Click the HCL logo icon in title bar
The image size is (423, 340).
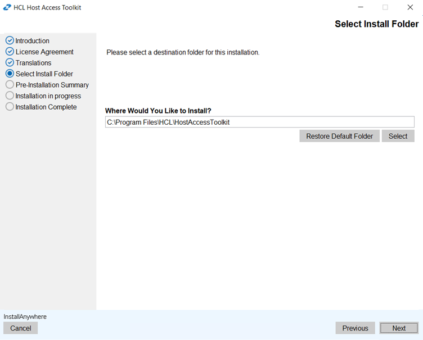[x=7, y=8]
